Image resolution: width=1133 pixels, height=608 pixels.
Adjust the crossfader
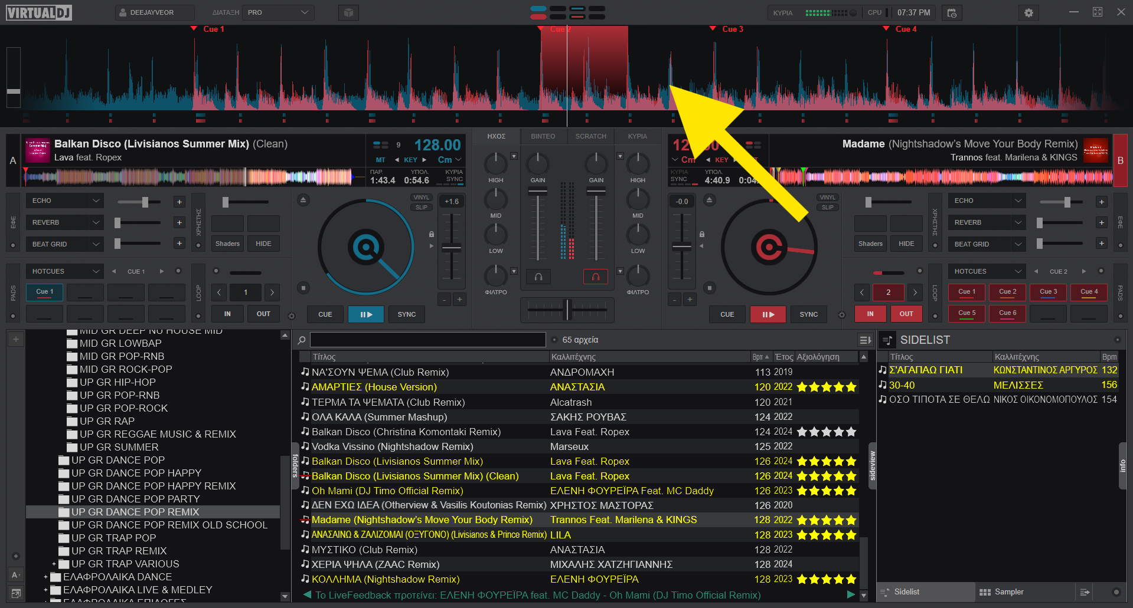(567, 309)
